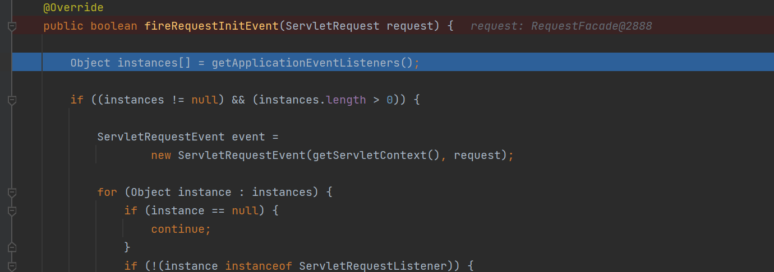Click fold end marker below continue statement

(x=12, y=247)
